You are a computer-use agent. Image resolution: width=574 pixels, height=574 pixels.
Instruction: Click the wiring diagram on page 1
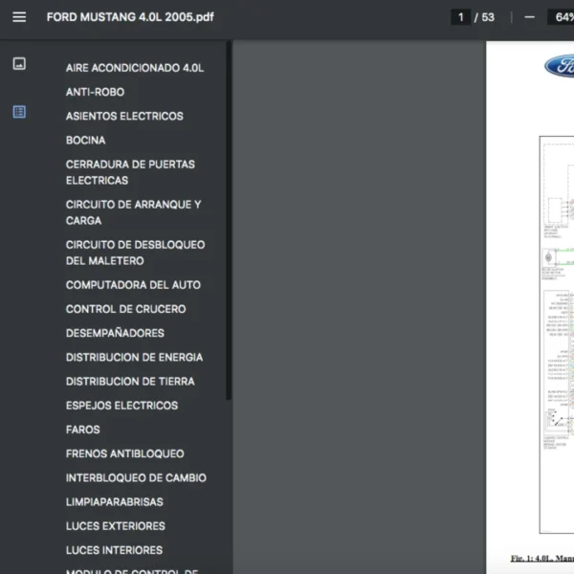click(557, 335)
